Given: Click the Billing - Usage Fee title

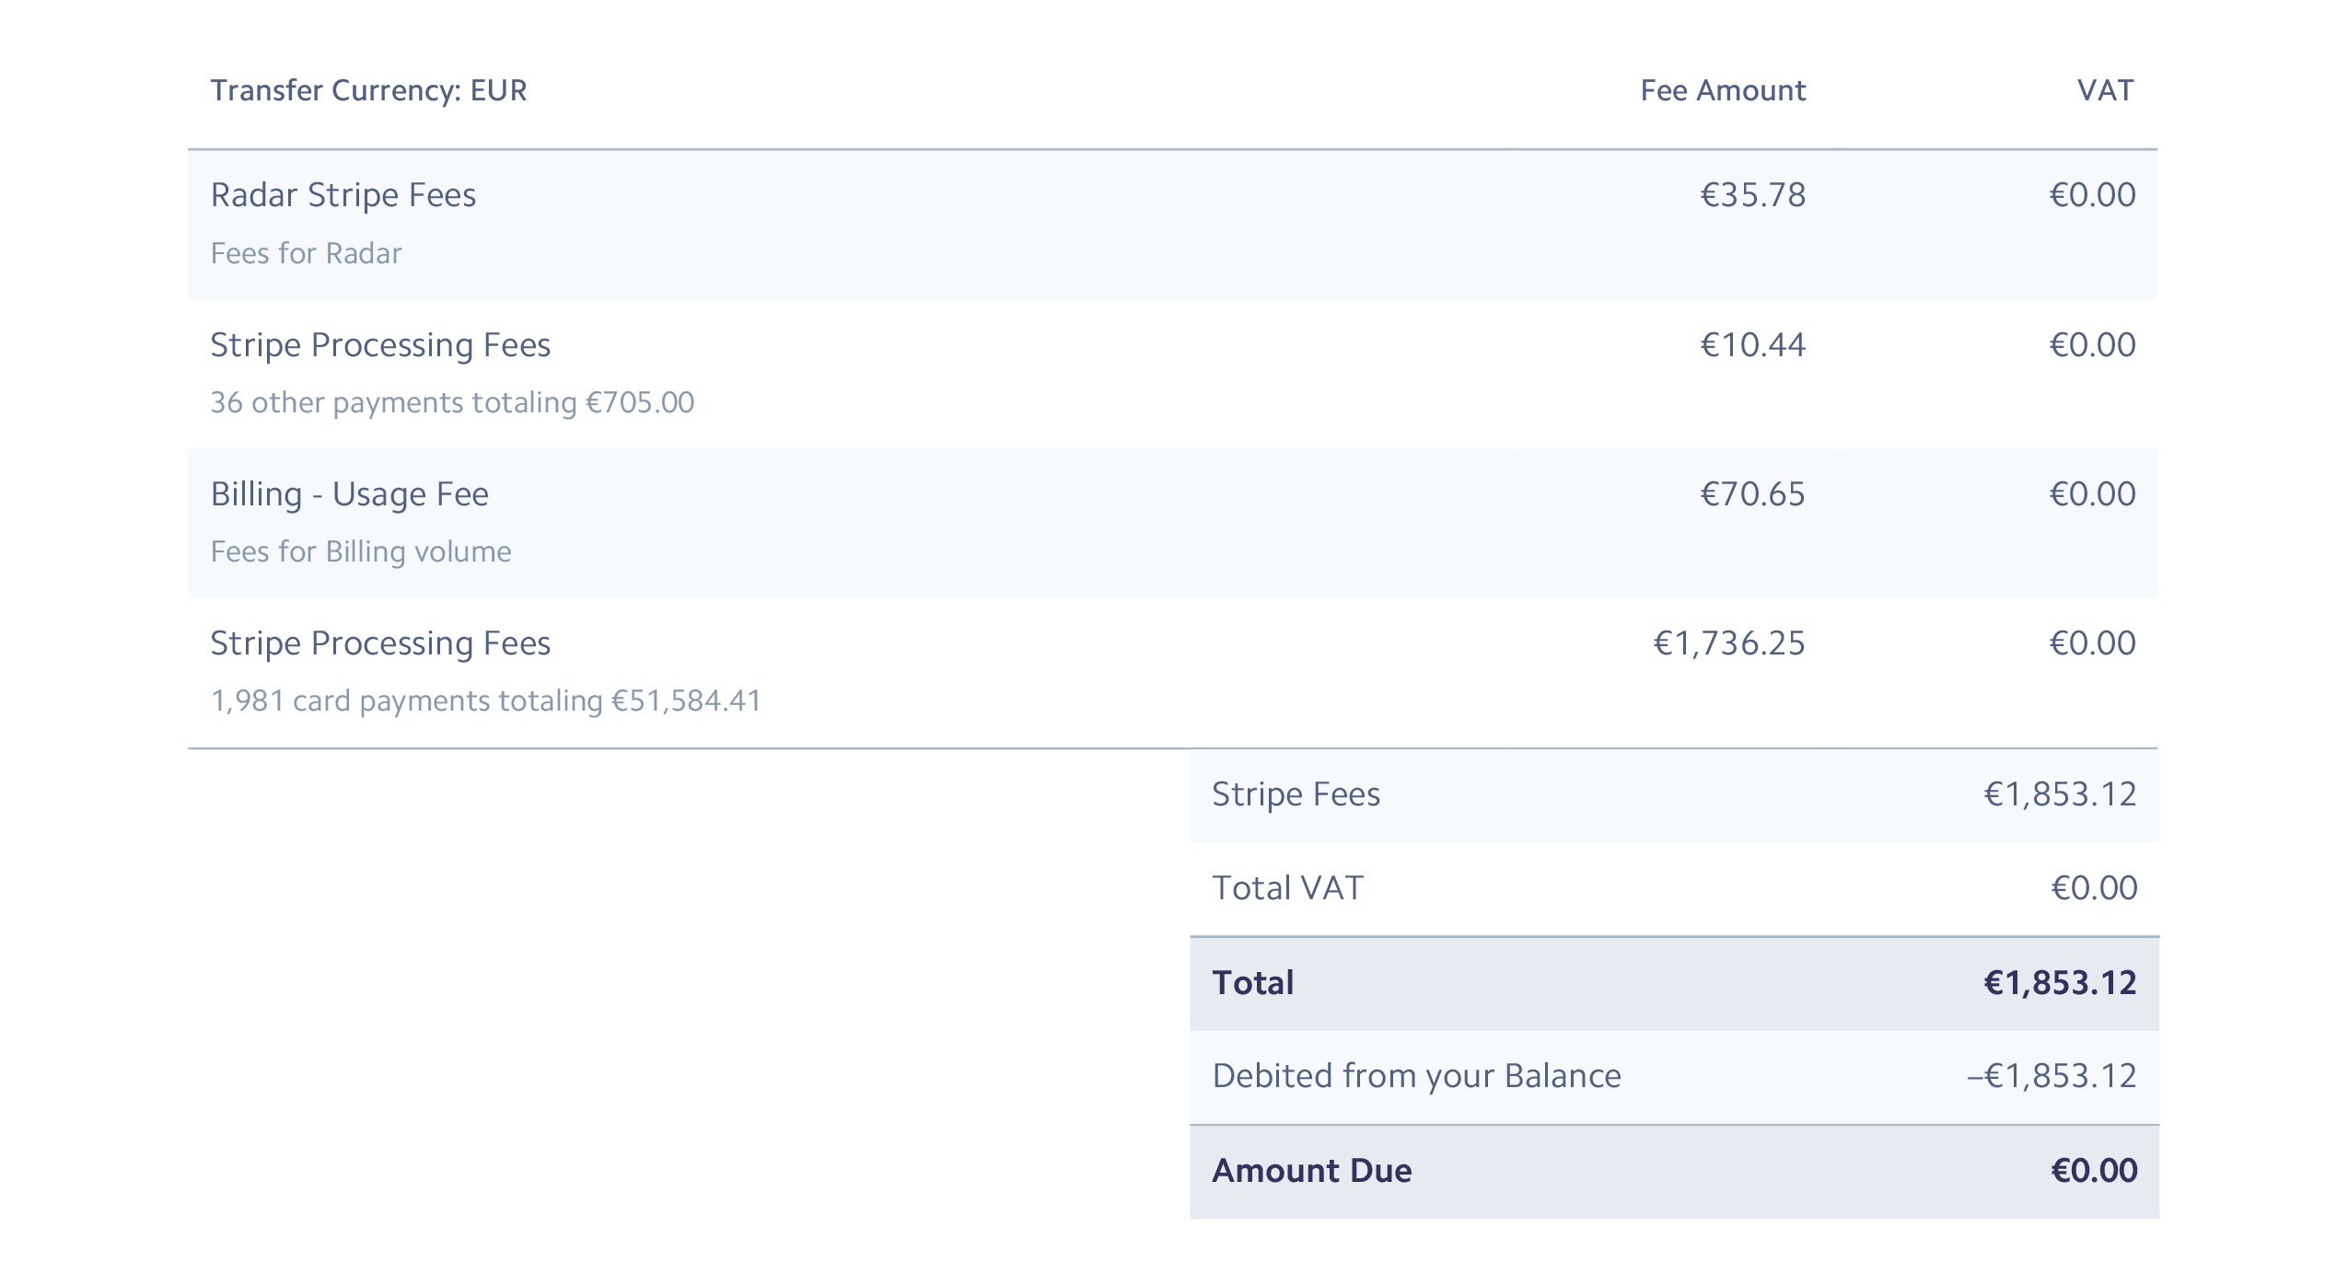Looking at the screenshot, I should click(x=349, y=494).
